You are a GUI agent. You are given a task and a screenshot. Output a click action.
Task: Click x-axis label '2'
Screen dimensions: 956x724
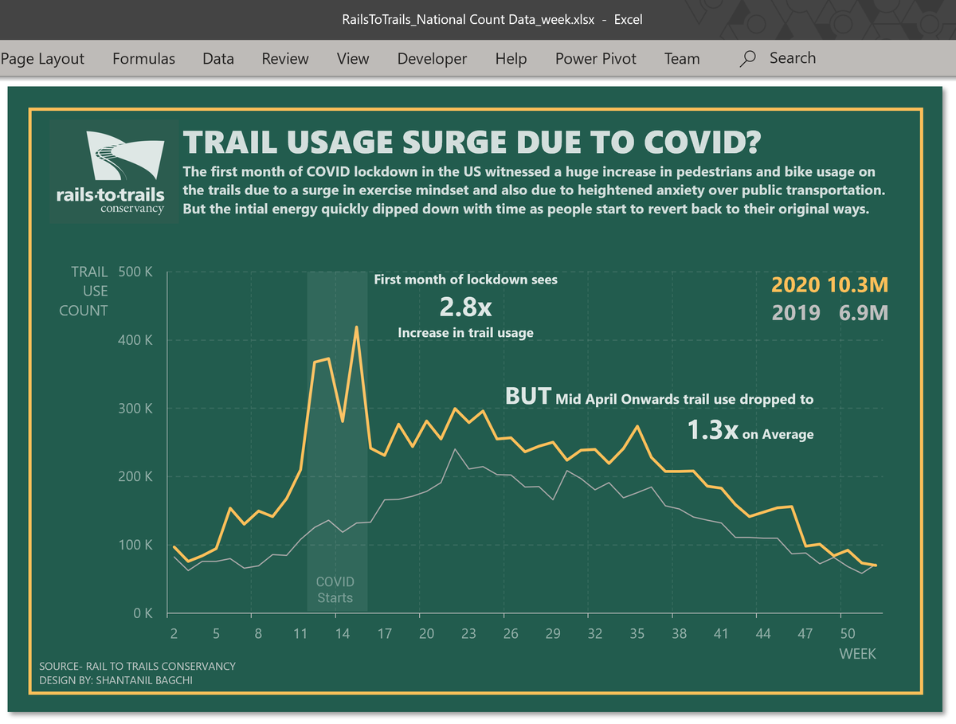174,634
